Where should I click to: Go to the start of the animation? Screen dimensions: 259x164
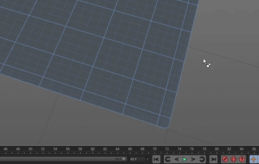(156, 159)
